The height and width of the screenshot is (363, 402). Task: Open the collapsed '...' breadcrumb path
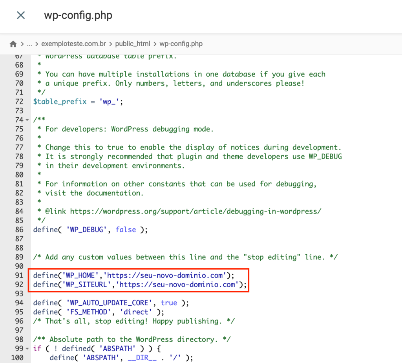click(x=29, y=44)
